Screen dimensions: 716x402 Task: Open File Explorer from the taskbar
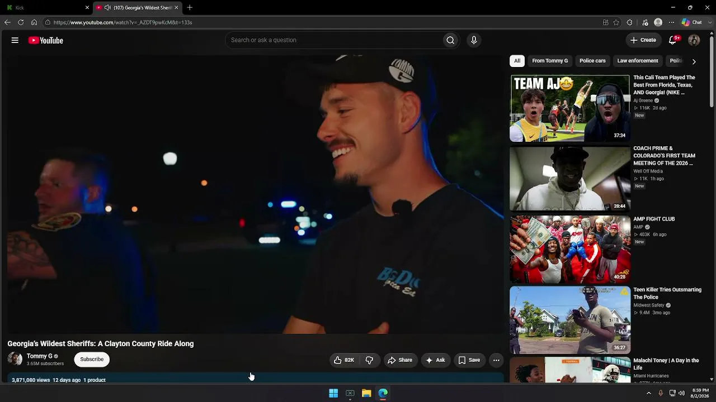366,394
